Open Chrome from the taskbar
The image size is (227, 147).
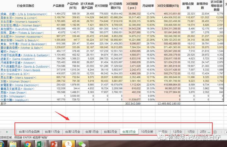(27, 144)
